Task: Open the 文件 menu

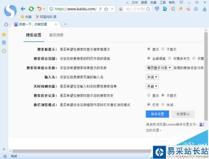Action: [x=135, y=2]
